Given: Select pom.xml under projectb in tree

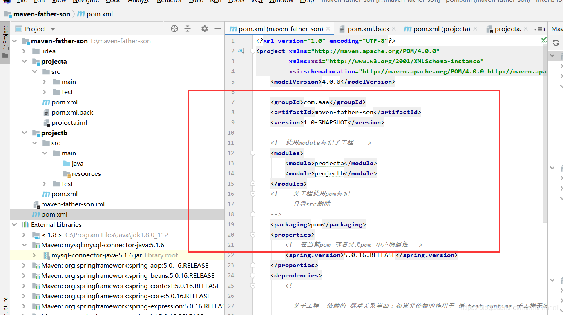Looking at the screenshot, I should 60,194.
